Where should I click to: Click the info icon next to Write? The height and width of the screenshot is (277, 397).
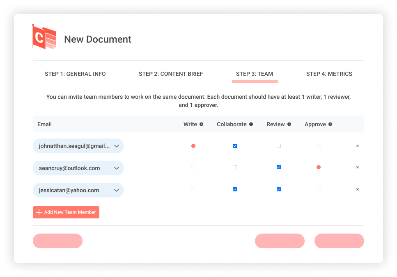click(201, 124)
